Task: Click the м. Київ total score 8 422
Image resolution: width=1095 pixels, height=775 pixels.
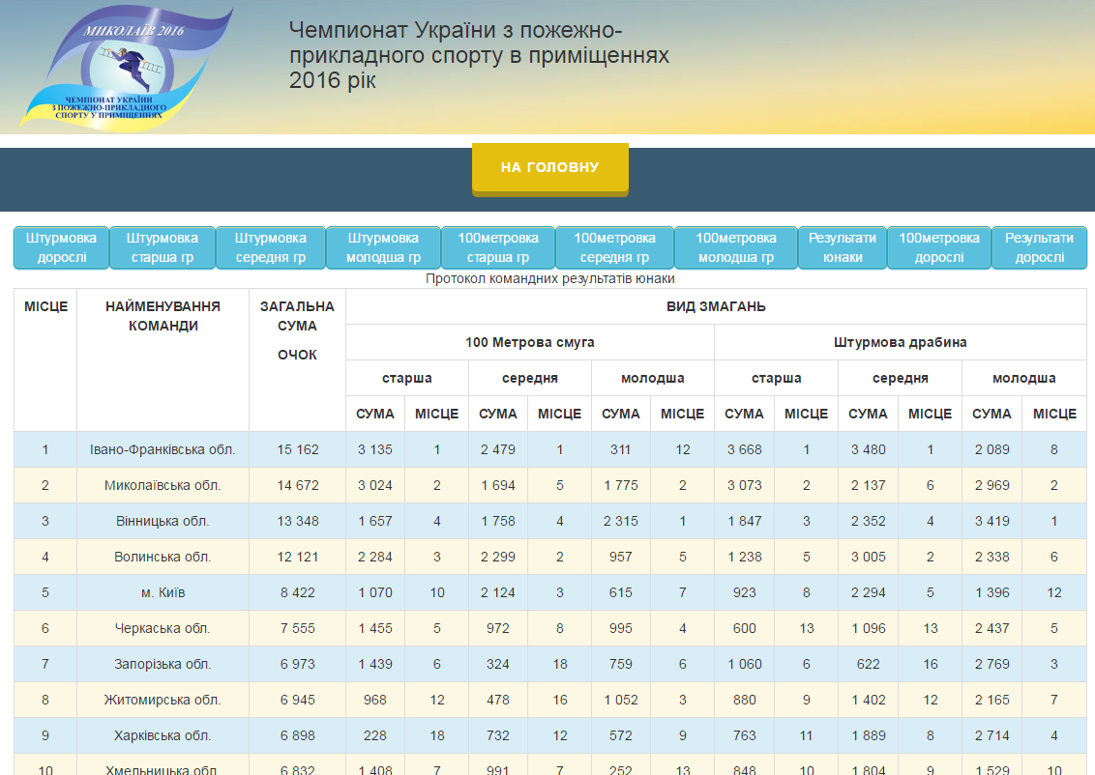Action: coord(297,592)
